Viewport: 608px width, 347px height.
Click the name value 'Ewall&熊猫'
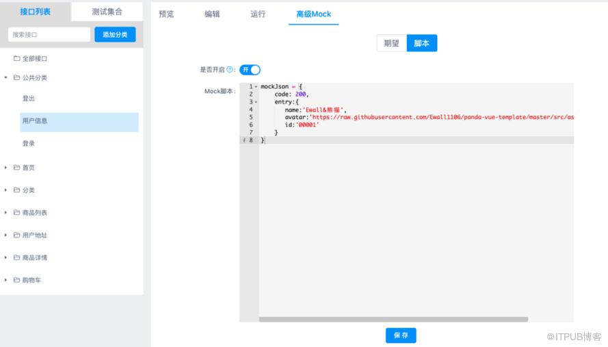click(323, 110)
